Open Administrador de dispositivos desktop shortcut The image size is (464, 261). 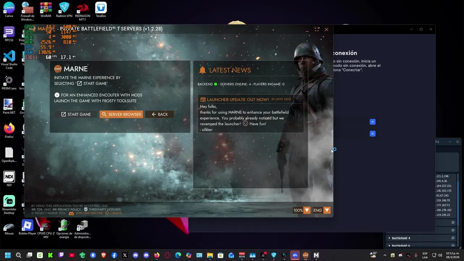click(83, 229)
